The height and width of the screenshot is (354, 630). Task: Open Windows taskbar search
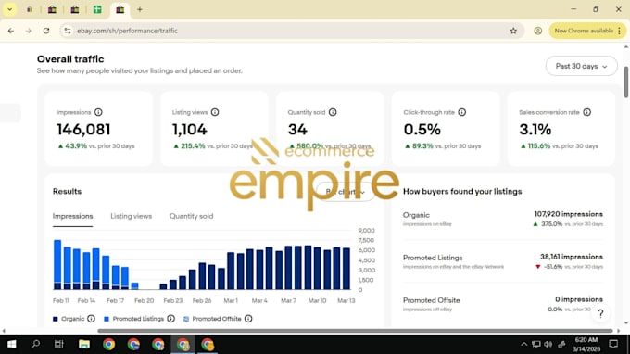click(35, 345)
